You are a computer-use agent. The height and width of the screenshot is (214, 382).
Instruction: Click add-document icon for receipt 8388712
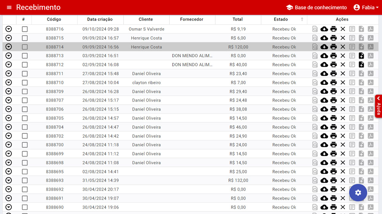(x=361, y=65)
